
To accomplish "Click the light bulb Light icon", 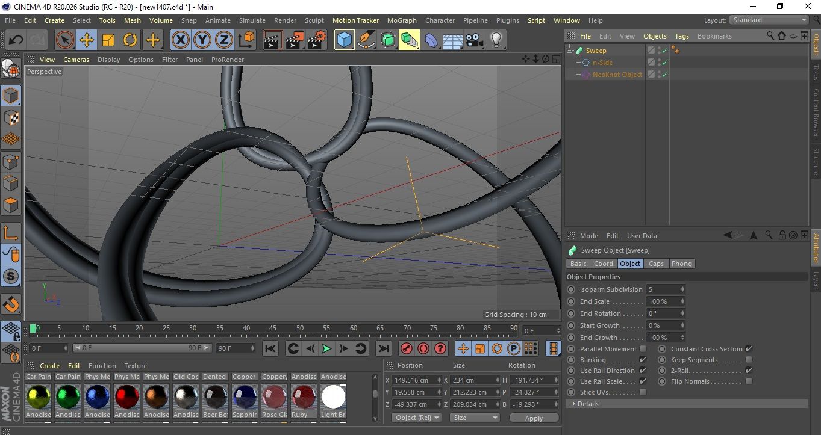I will coord(496,40).
